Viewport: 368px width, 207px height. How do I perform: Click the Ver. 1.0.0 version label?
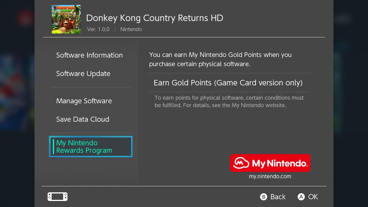coord(98,29)
